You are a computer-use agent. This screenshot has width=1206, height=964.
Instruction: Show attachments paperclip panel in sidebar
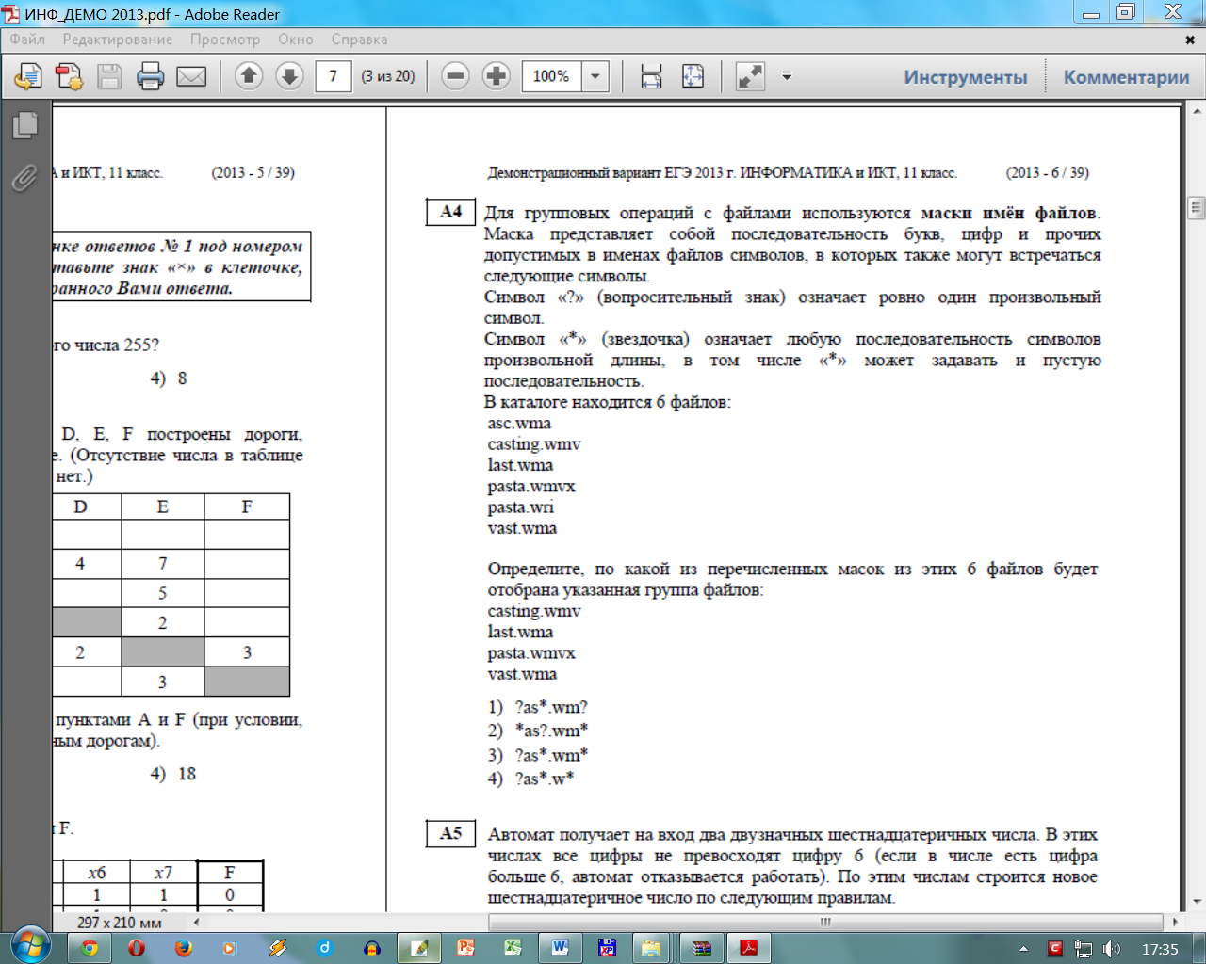(24, 177)
